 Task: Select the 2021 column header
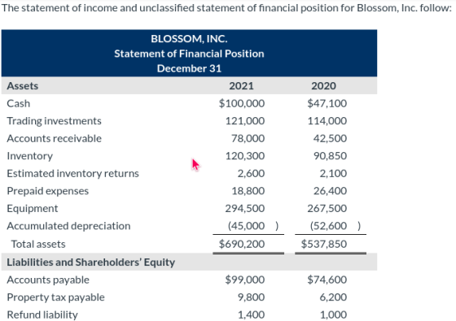click(241, 86)
